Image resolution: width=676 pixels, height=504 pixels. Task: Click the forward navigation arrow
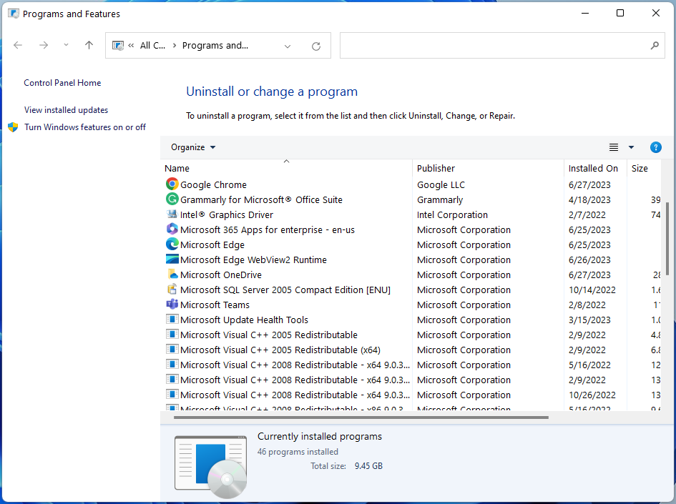pos(44,45)
